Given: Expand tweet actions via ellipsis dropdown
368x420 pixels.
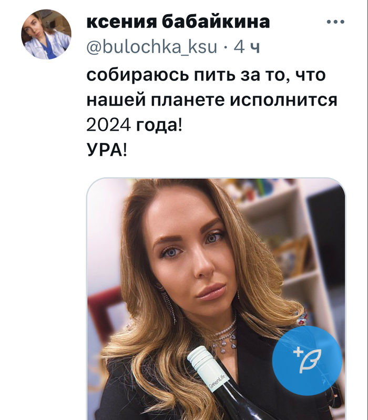Looking at the screenshot, I should [335, 22].
